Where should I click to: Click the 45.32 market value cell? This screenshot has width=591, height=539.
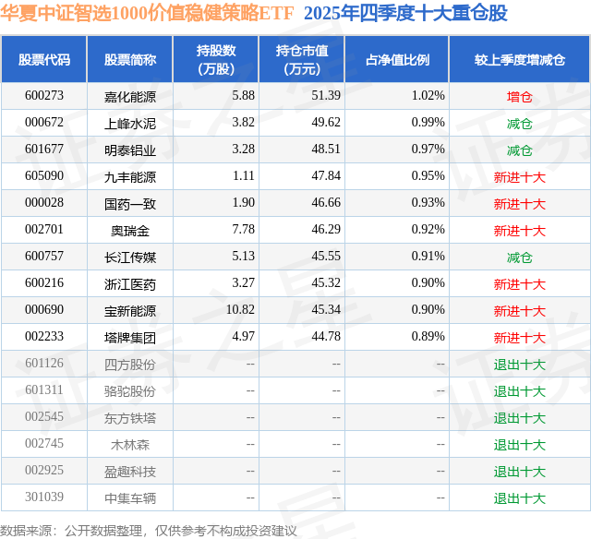coord(326,282)
